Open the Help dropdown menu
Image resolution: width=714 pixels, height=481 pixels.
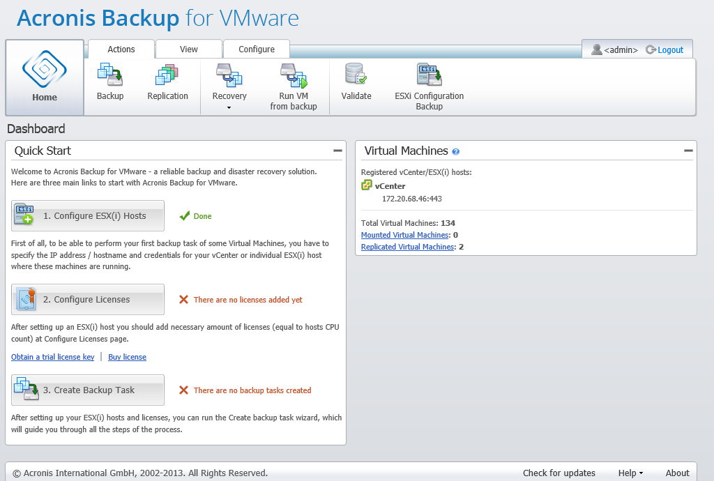point(630,473)
